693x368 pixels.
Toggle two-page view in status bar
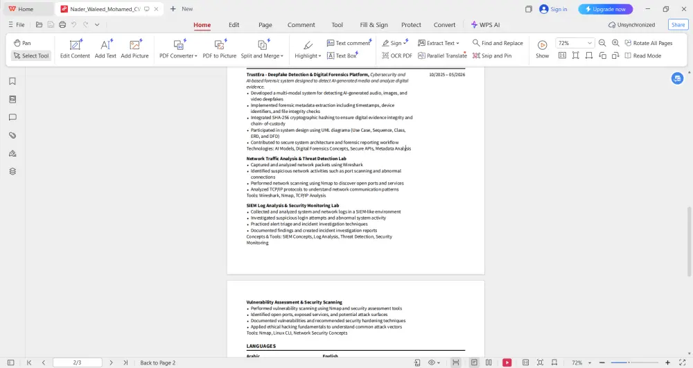[489, 362]
